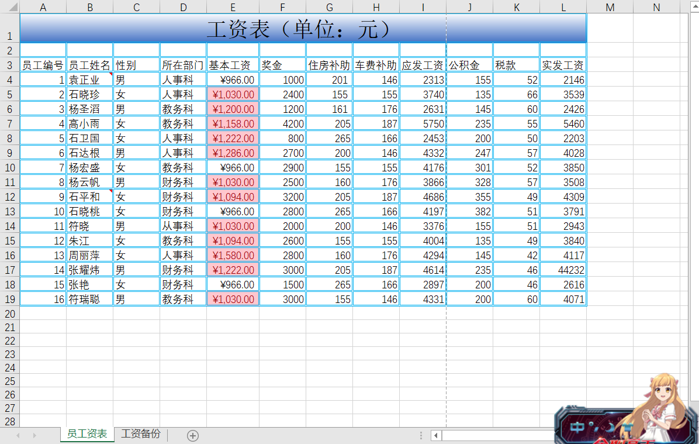Image resolution: width=699 pixels, height=444 pixels.
Task: Click the 员工姓名 header cell
Action: click(89, 65)
